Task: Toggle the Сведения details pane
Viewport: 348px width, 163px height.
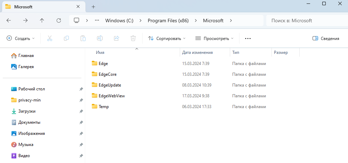Action: pyautogui.click(x=326, y=38)
